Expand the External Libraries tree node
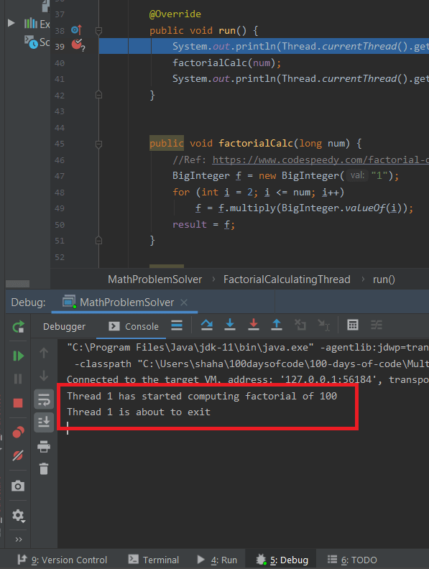 (11, 23)
